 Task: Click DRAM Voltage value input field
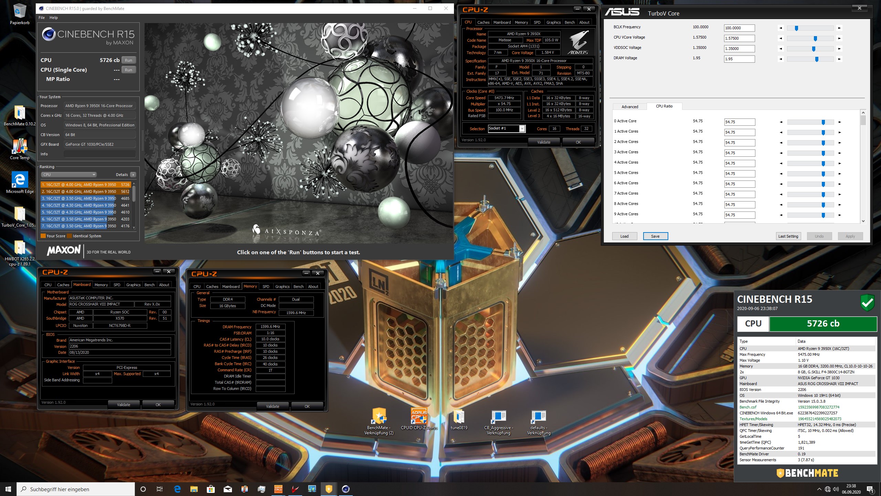click(739, 59)
